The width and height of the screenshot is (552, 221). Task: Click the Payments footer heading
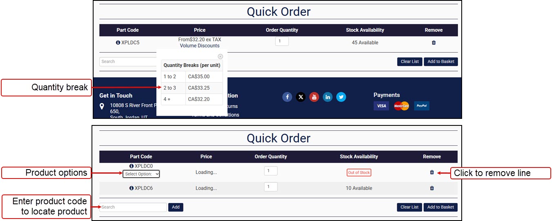click(x=387, y=95)
